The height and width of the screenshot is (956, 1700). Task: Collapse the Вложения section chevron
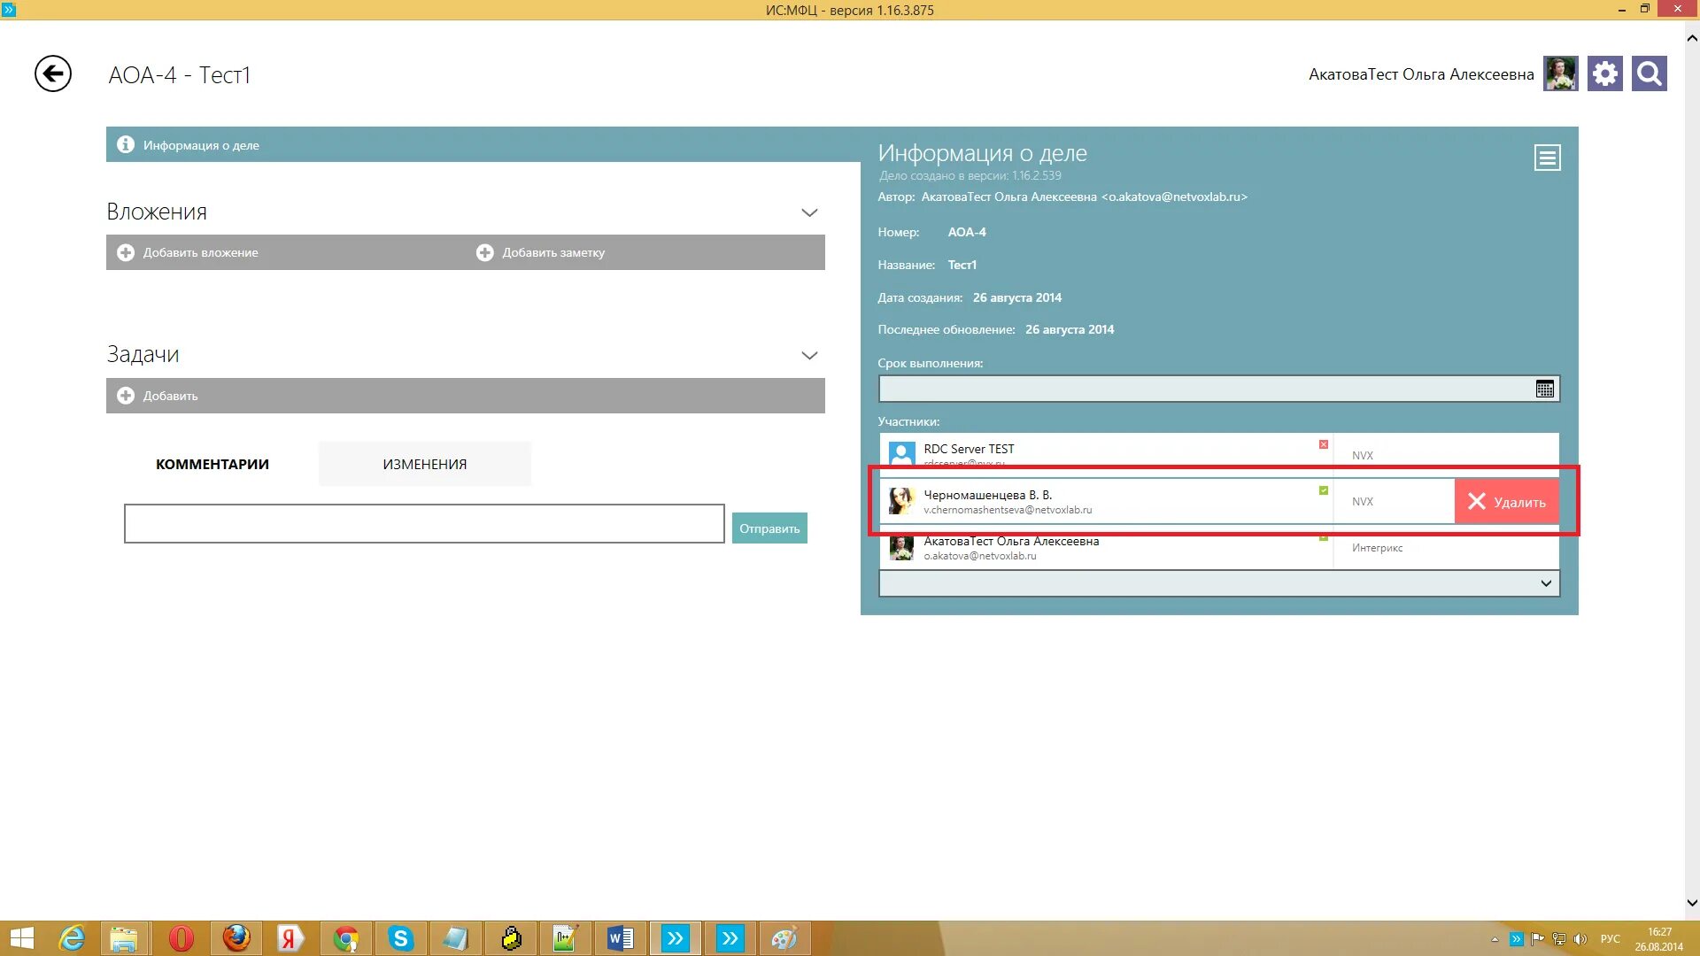pyautogui.click(x=808, y=212)
